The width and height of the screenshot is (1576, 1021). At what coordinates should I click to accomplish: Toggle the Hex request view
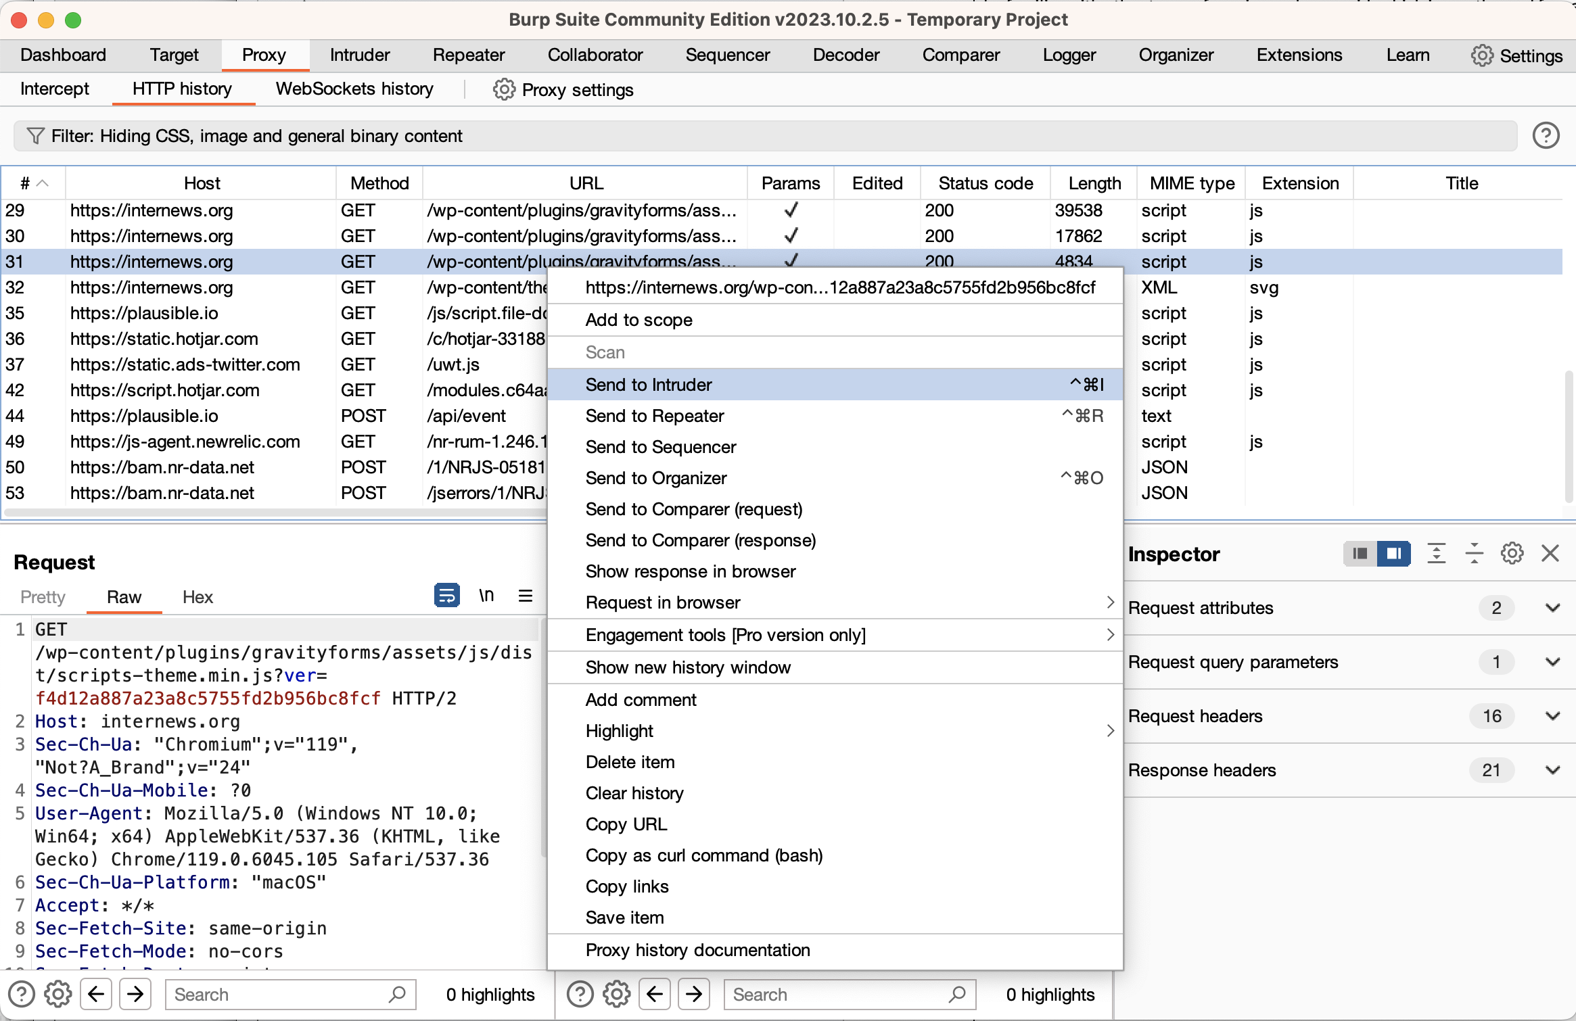pos(198,596)
